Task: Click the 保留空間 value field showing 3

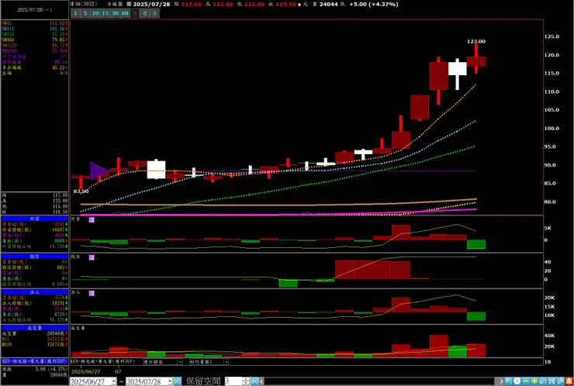Action: 233,381
